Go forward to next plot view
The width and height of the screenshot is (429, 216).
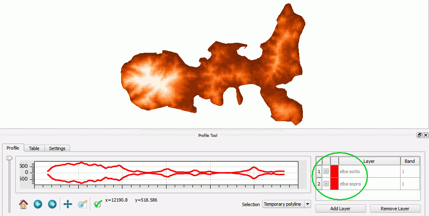tap(52, 204)
